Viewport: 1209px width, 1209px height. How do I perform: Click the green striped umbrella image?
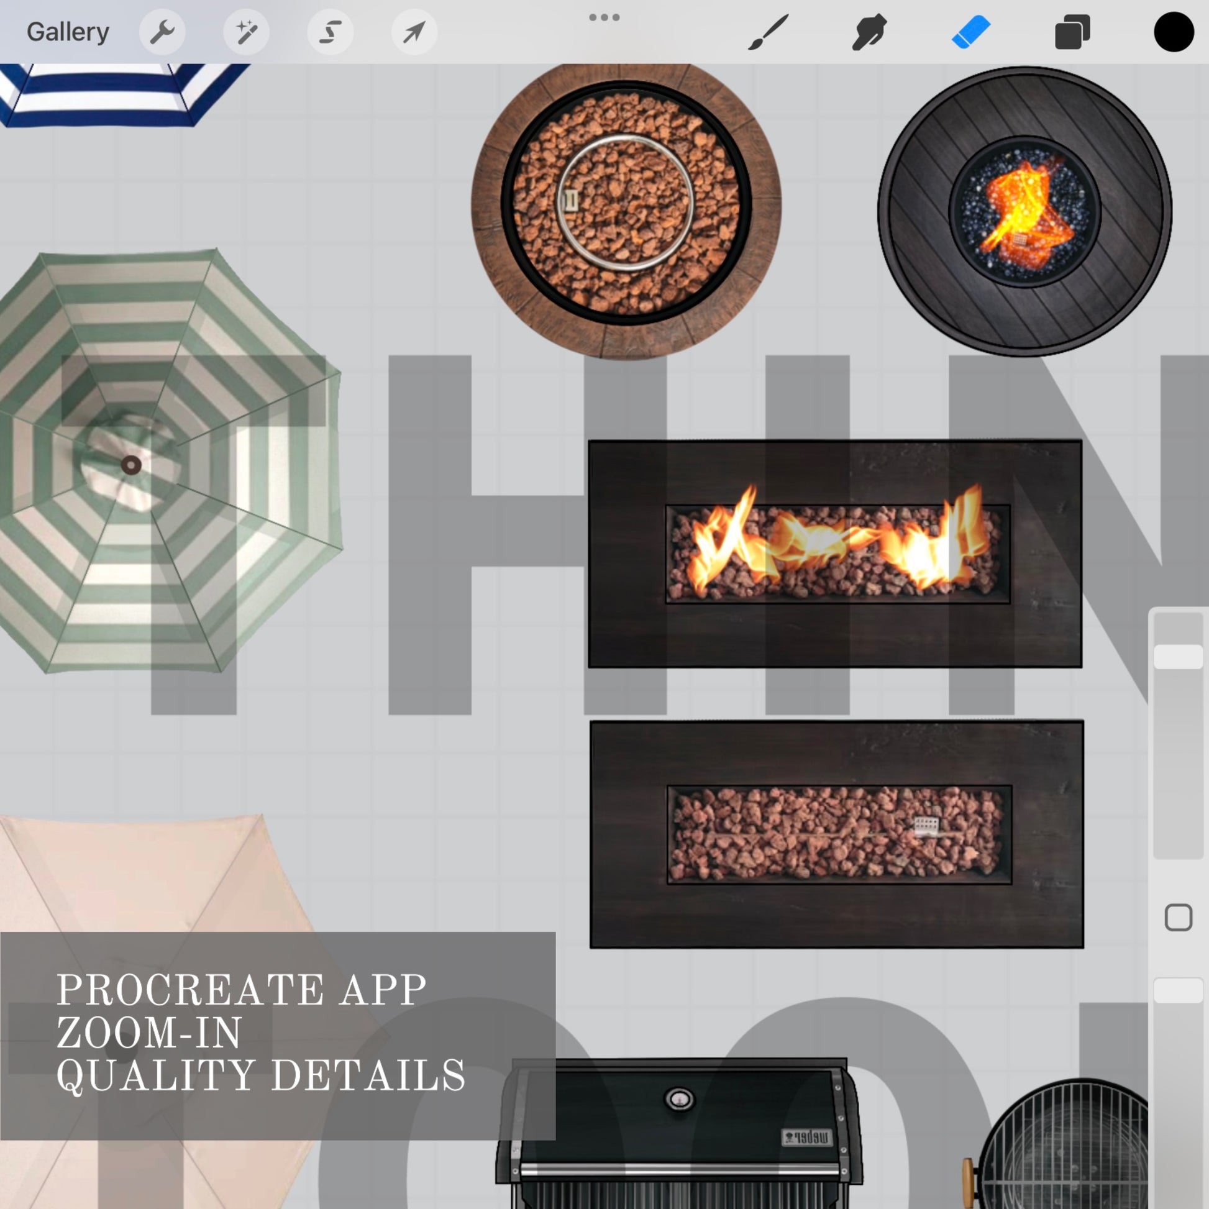click(169, 461)
